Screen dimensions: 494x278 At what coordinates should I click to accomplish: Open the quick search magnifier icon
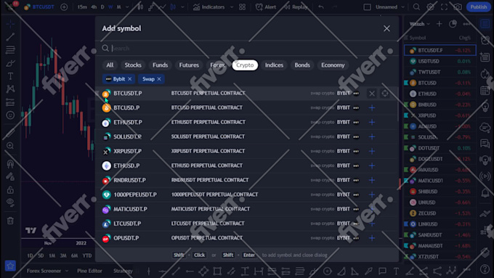tap(416, 7)
